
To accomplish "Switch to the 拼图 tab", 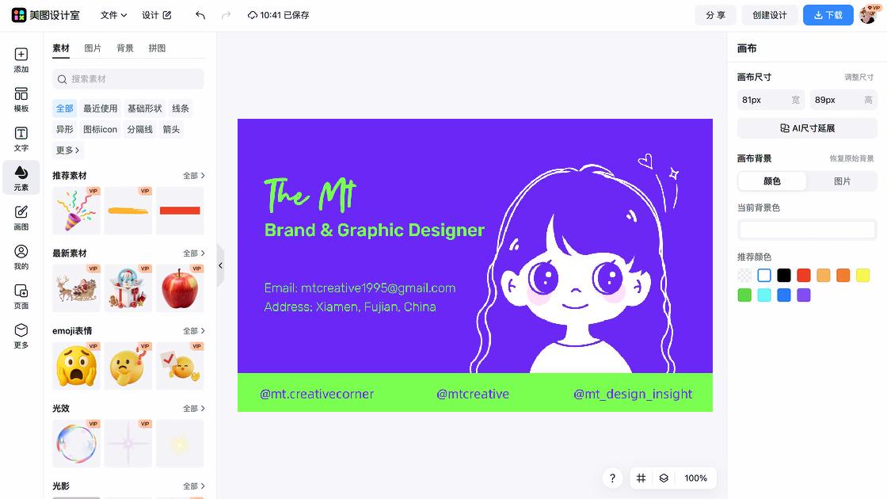I will (157, 48).
